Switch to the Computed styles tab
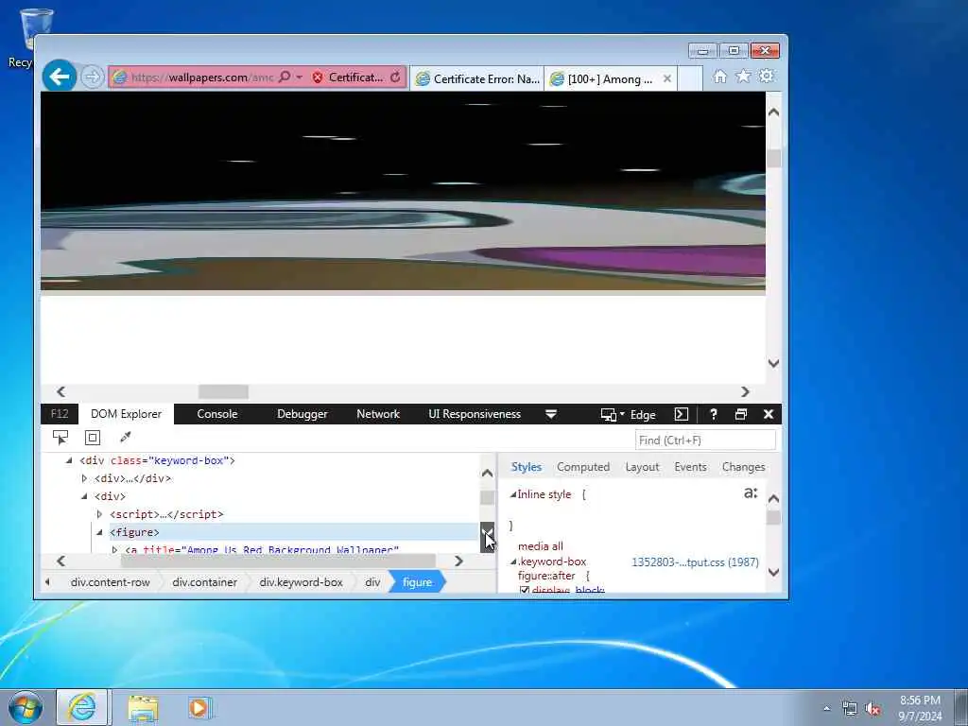The width and height of the screenshot is (968, 726). [582, 467]
